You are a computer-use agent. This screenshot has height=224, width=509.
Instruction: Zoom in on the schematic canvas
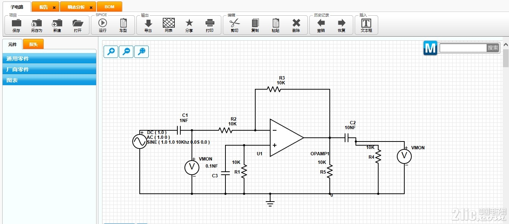(111, 52)
